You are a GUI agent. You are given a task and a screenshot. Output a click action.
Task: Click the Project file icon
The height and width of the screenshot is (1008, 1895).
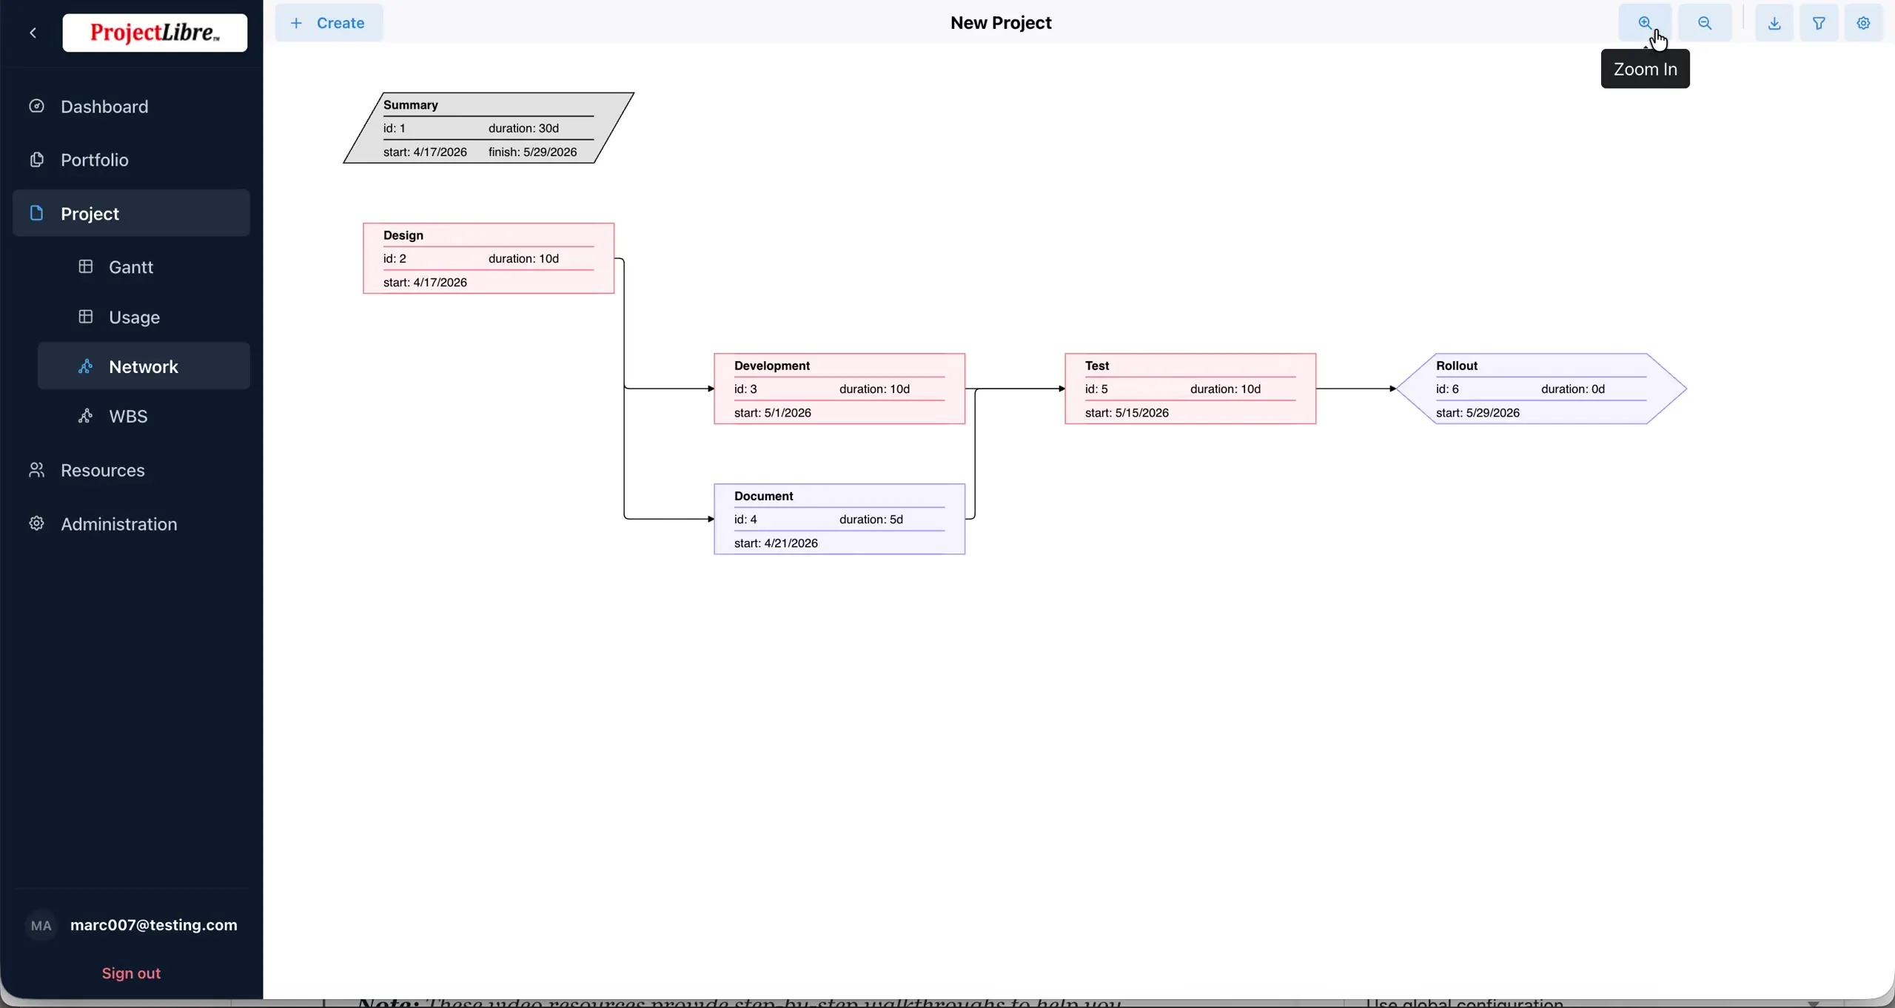(x=36, y=213)
